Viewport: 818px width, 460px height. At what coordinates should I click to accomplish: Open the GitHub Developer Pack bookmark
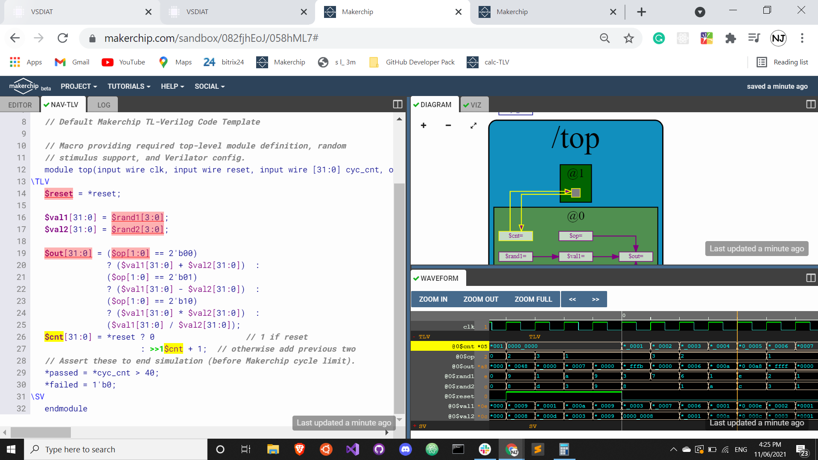[412, 62]
